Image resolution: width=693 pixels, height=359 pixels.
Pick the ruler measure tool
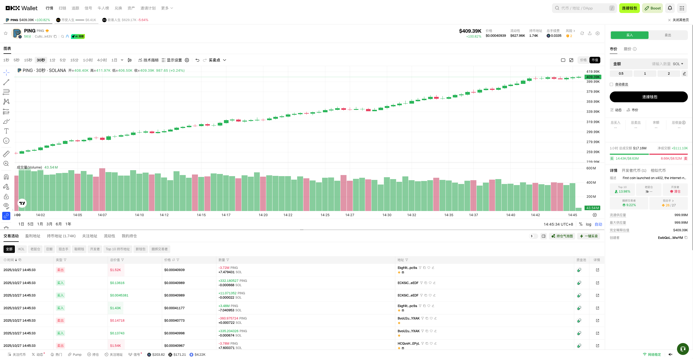pos(6,154)
